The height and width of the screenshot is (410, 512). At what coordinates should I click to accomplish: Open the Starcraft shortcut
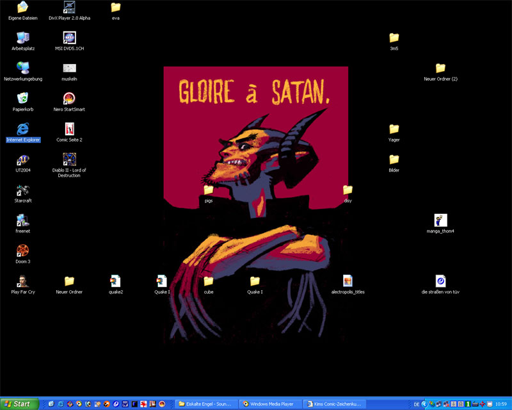[x=23, y=190]
